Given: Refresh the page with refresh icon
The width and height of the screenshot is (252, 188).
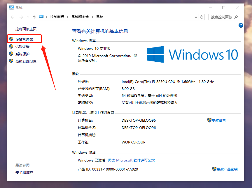Looking at the screenshot, I should [202, 17].
